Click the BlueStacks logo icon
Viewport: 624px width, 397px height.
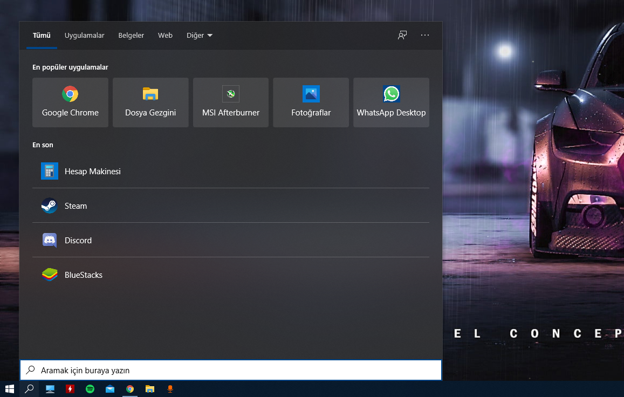coord(49,275)
